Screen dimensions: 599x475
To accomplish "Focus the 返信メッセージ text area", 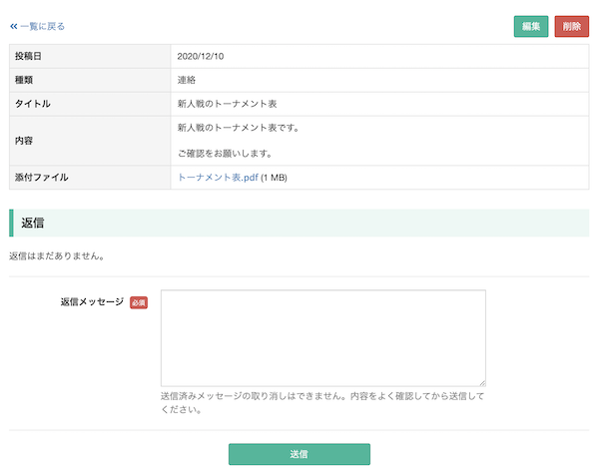I will [323, 338].
